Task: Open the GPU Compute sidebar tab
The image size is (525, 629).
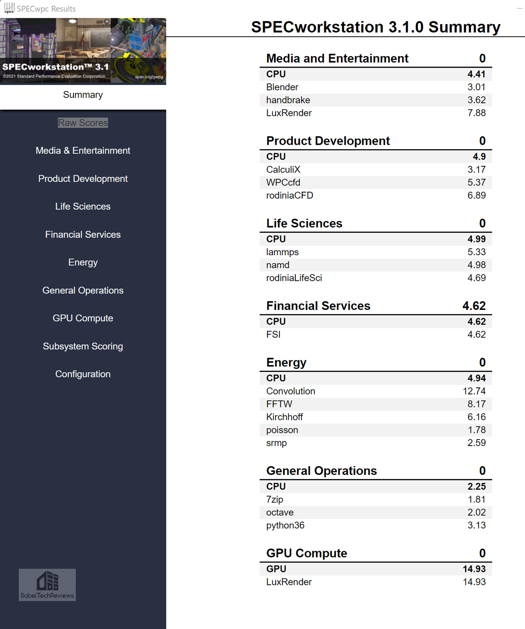Action: tap(83, 318)
